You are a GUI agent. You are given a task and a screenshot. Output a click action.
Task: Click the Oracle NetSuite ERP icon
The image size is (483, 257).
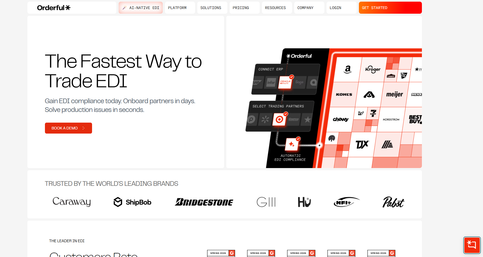coord(285,82)
